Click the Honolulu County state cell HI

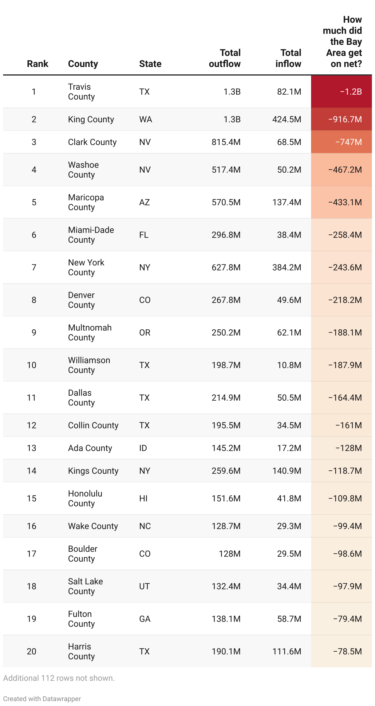coord(143,498)
